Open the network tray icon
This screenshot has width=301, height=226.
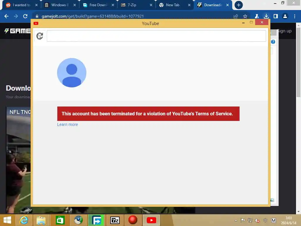click(x=250, y=220)
